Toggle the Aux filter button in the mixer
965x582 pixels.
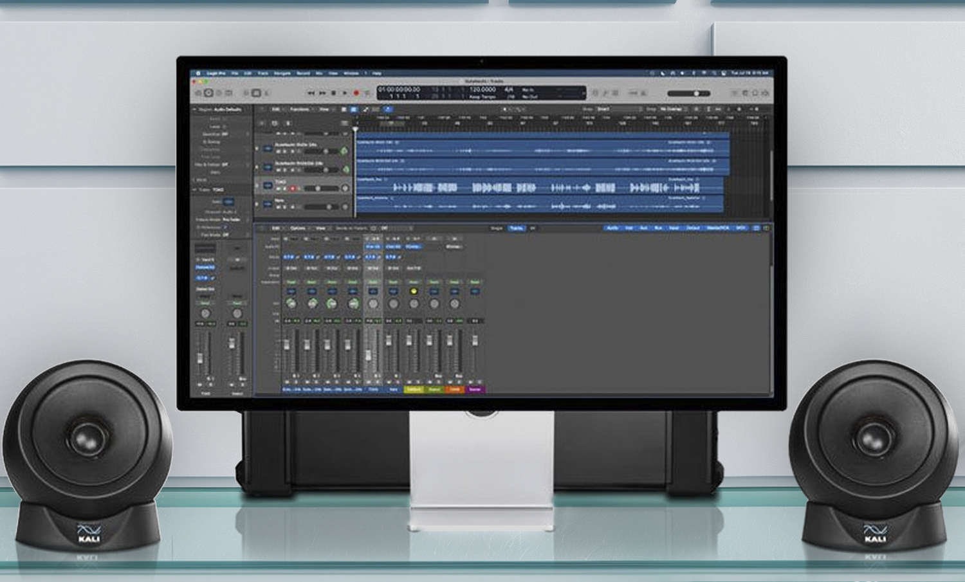[643, 228]
